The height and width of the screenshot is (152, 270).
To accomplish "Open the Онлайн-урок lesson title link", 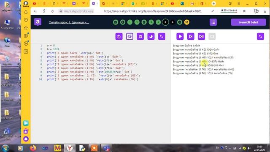I will coord(69,22).
